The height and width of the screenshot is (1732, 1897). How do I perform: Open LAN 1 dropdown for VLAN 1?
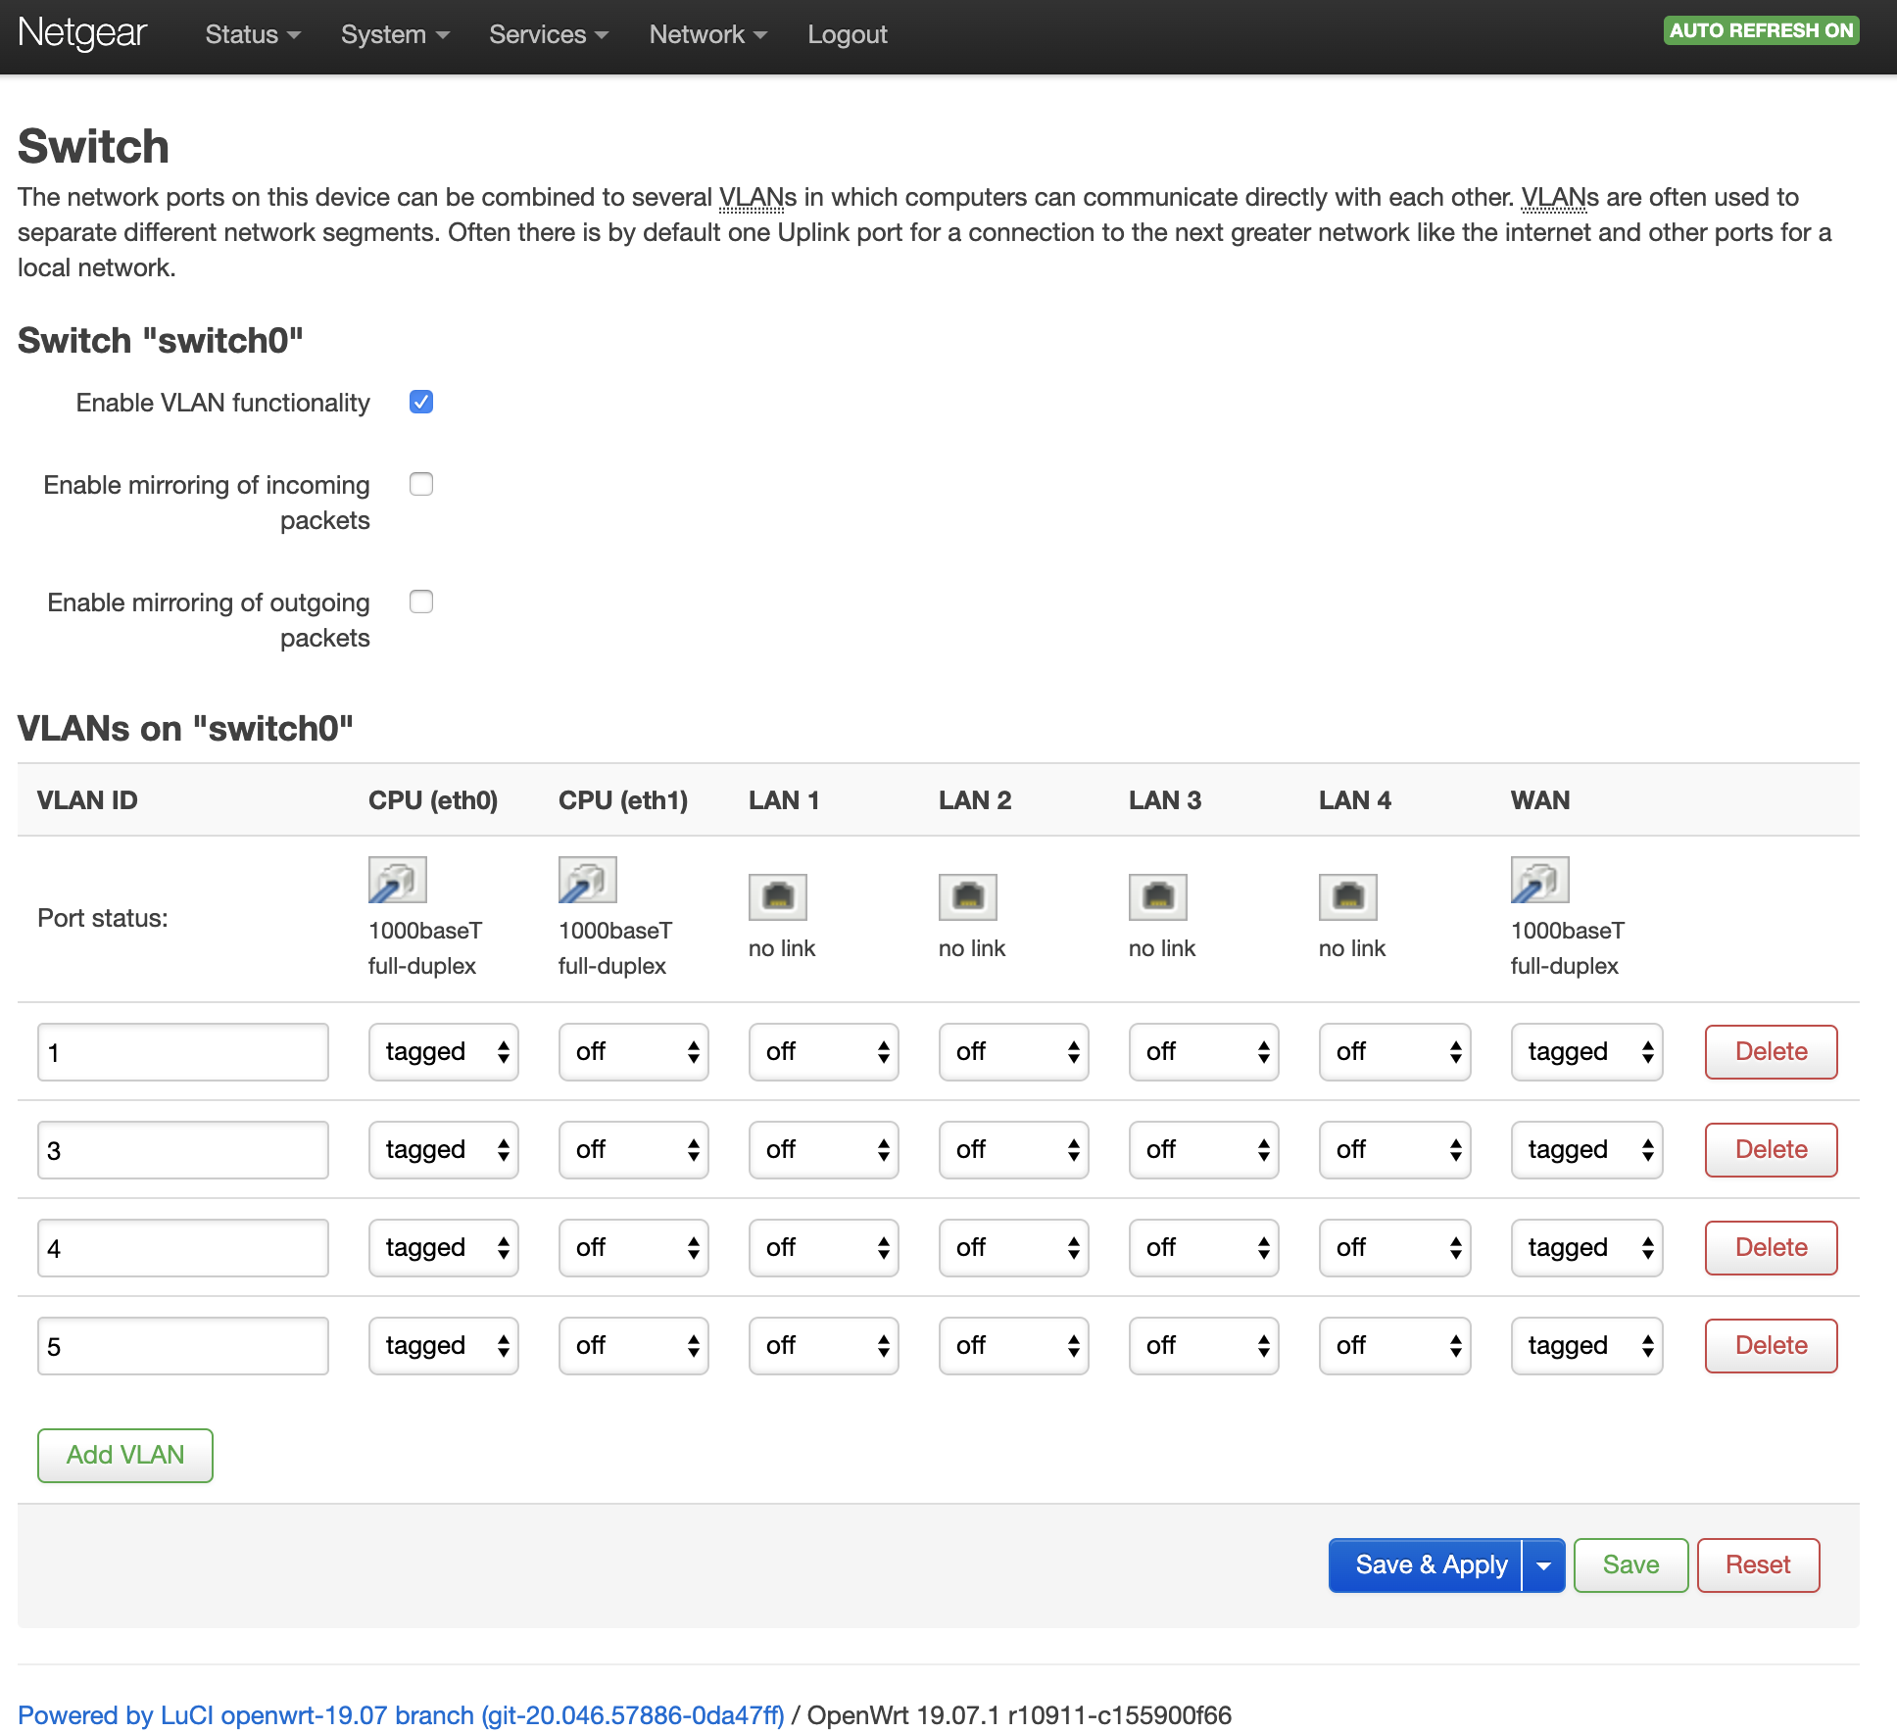[x=824, y=1052]
